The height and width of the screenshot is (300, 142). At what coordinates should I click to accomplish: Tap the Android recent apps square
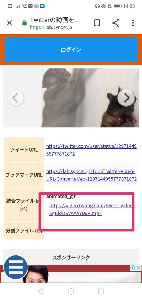pos(101,292)
